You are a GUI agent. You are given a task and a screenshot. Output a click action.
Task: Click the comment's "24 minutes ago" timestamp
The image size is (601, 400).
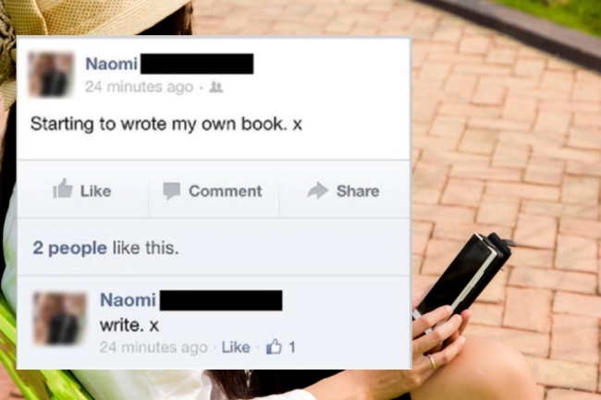[153, 347]
